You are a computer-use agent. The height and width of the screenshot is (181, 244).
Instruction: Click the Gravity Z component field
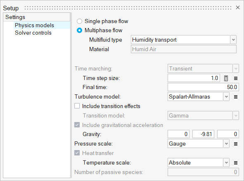[228, 134]
